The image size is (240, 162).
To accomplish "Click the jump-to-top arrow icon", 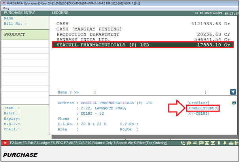I will [x=207, y=143].
